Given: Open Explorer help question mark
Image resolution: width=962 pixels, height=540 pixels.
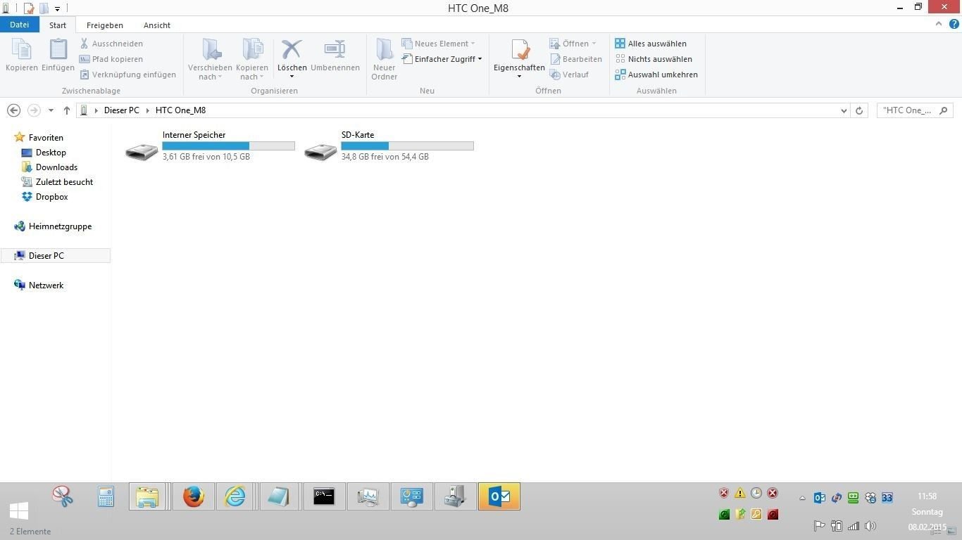Looking at the screenshot, I should click(953, 24).
